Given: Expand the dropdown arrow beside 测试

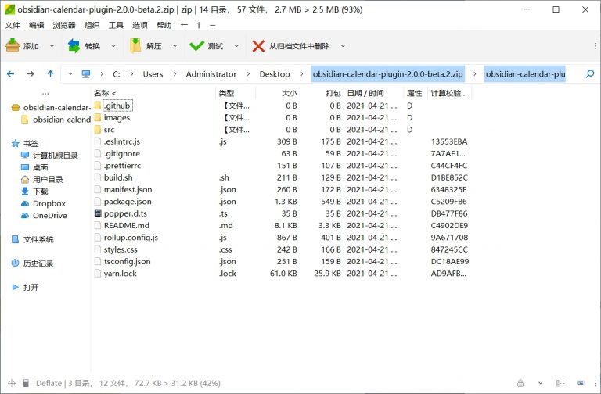Looking at the screenshot, I should (x=236, y=46).
